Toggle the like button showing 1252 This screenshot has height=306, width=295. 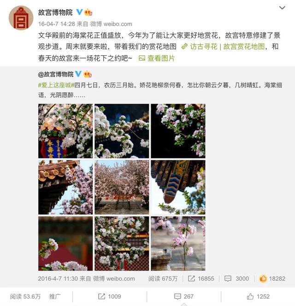(258, 297)
